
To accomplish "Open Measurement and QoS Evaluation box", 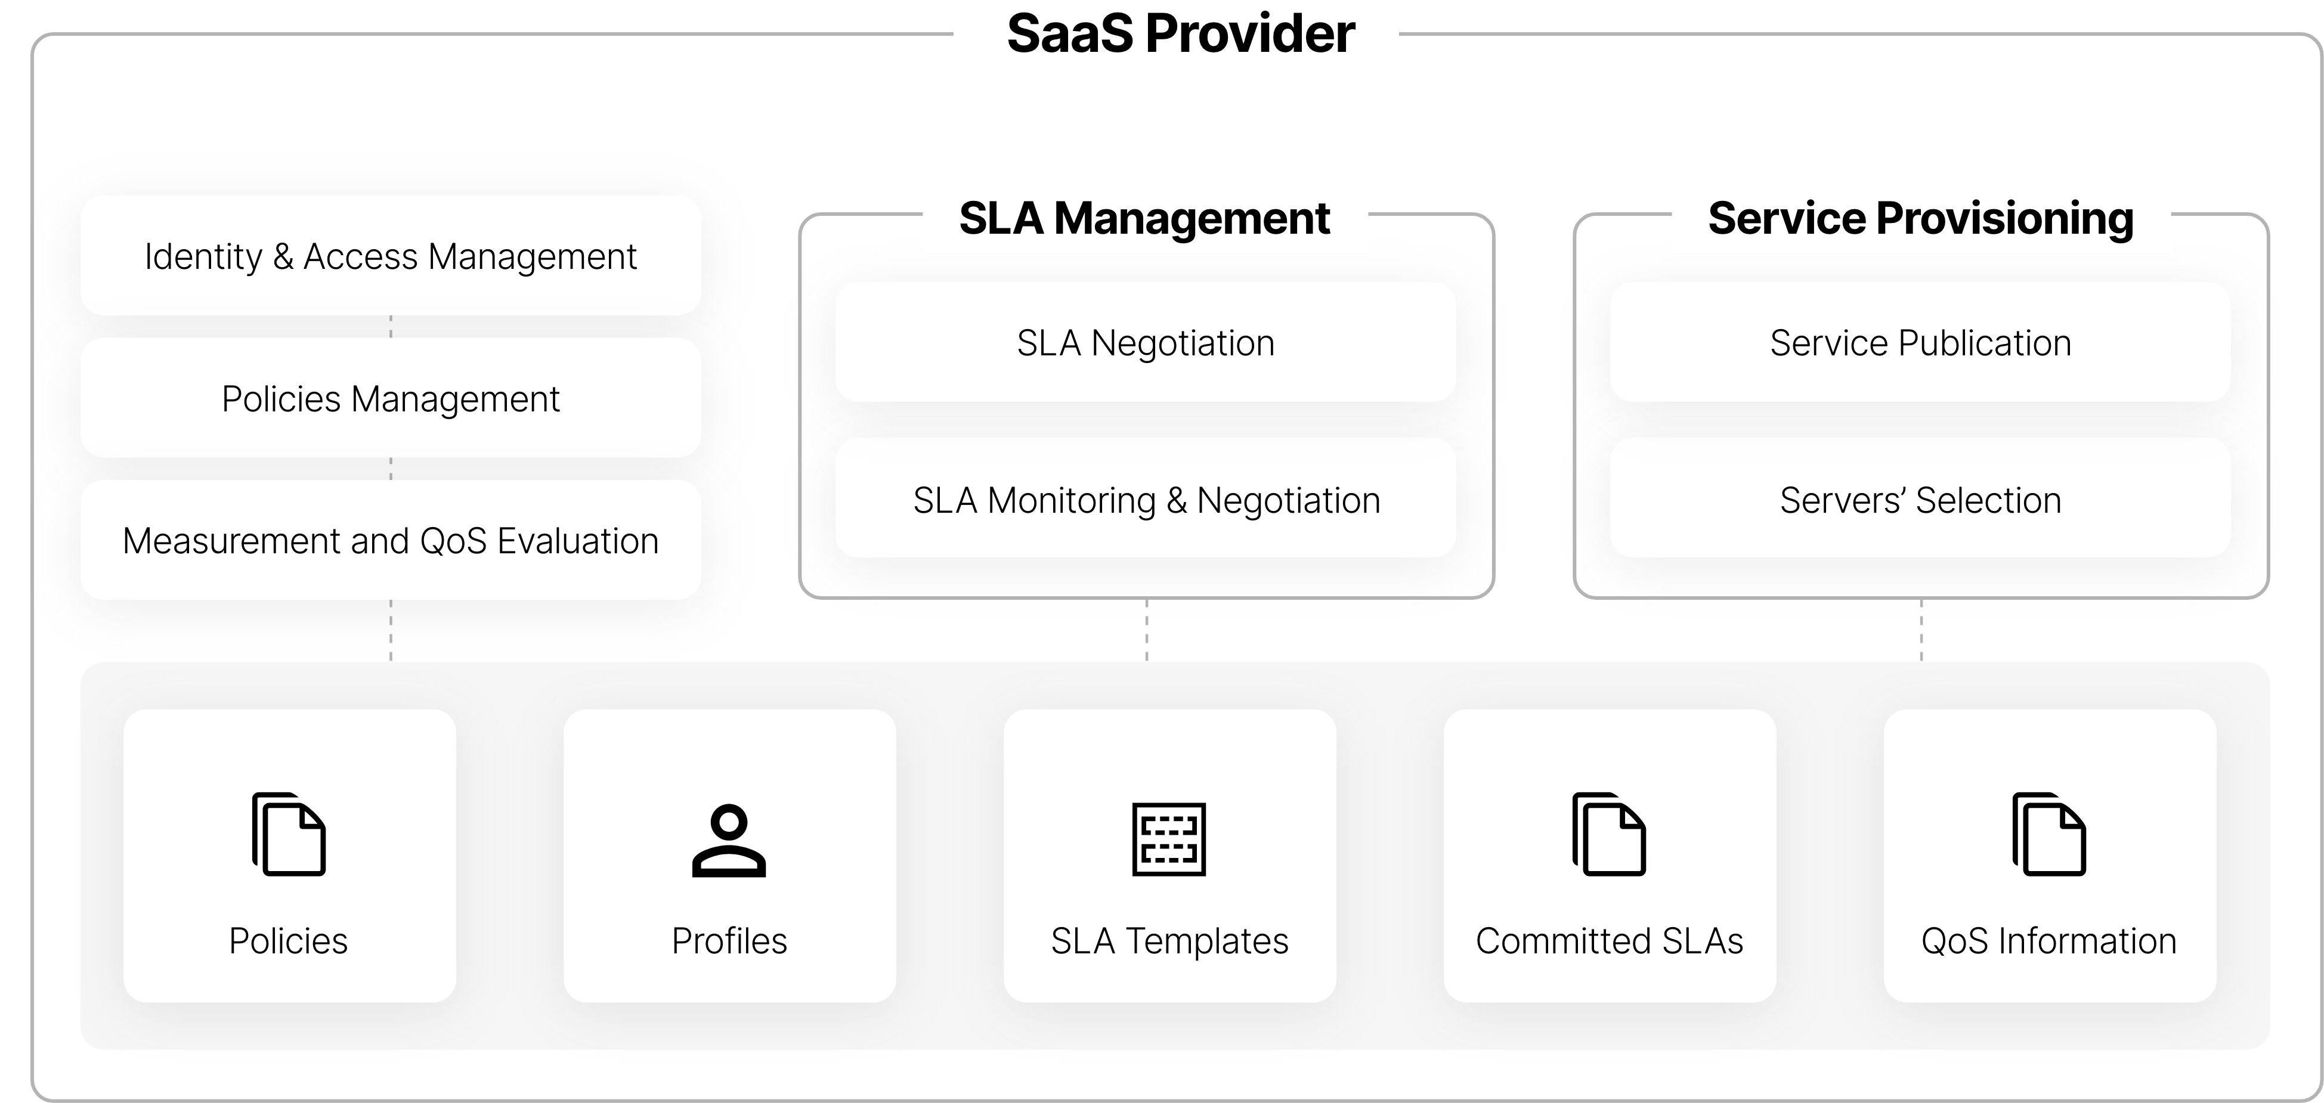I will pyautogui.click(x=391, y=540).
